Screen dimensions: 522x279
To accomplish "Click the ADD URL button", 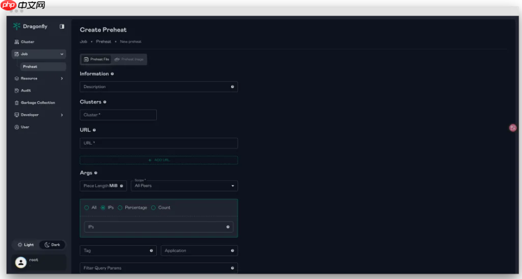I will click(159, 161).
